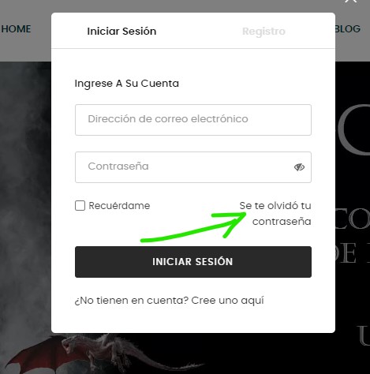The image size is (370, 374).
Task: Follow the Se te olvidó tu contraseña link
Action: (x=275, y=214)
